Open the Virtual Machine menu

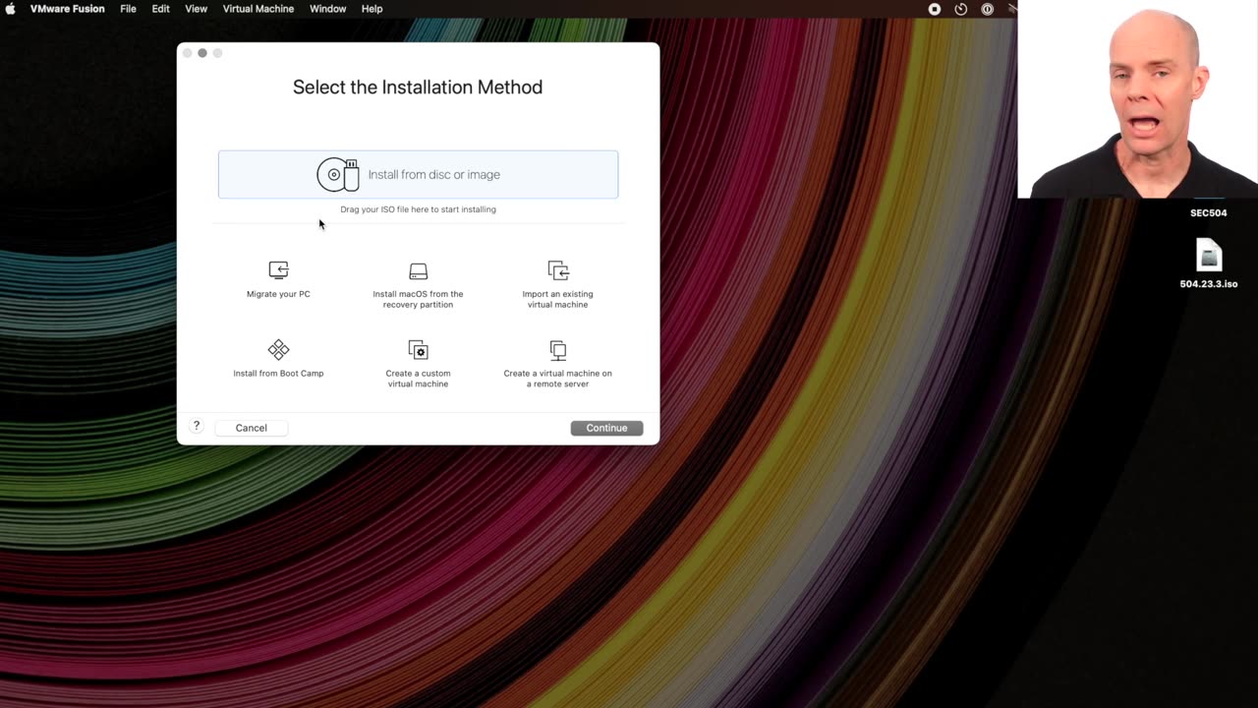pyautogui.click(x=258, y=9)
